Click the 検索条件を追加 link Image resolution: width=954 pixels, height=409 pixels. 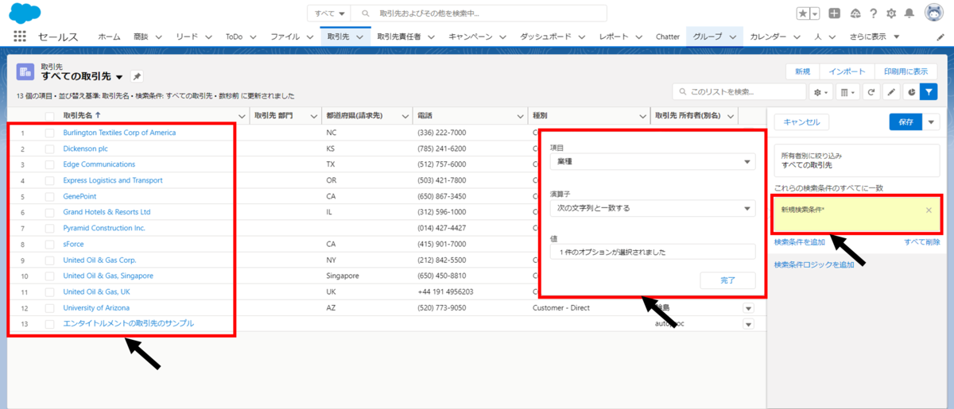[800, 241]
